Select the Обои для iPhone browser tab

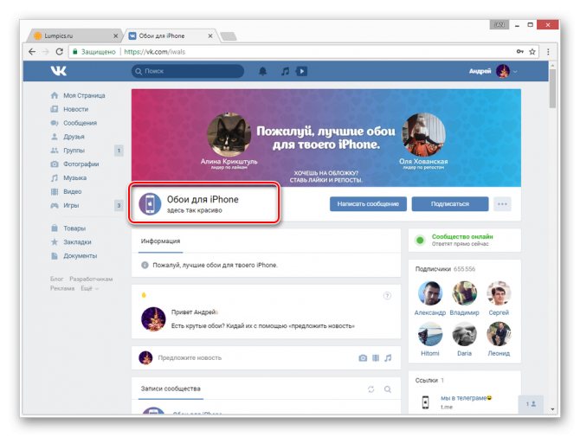pyautogui.click(x=171, y=35)
